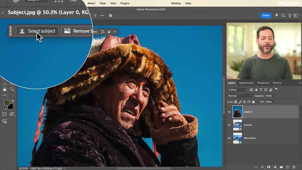Screen dimensions: 302x170
Task: Switch to the Properties tab
Action: pyautogui.click(x=263, y=83)
